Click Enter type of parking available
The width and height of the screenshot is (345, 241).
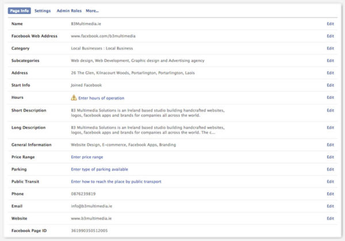click(99, 169)
